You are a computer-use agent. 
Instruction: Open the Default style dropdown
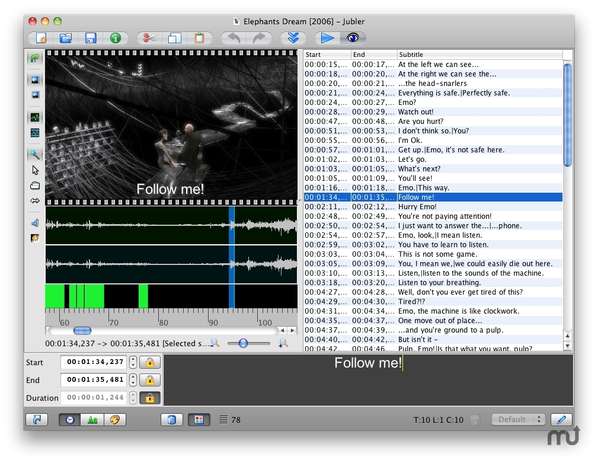[x=517, y=420]
